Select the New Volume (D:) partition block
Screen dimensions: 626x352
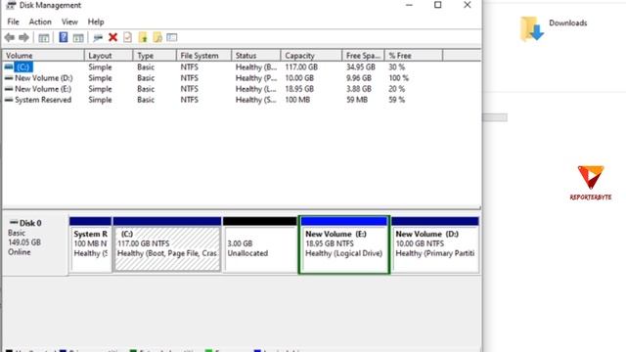(435, 245)
